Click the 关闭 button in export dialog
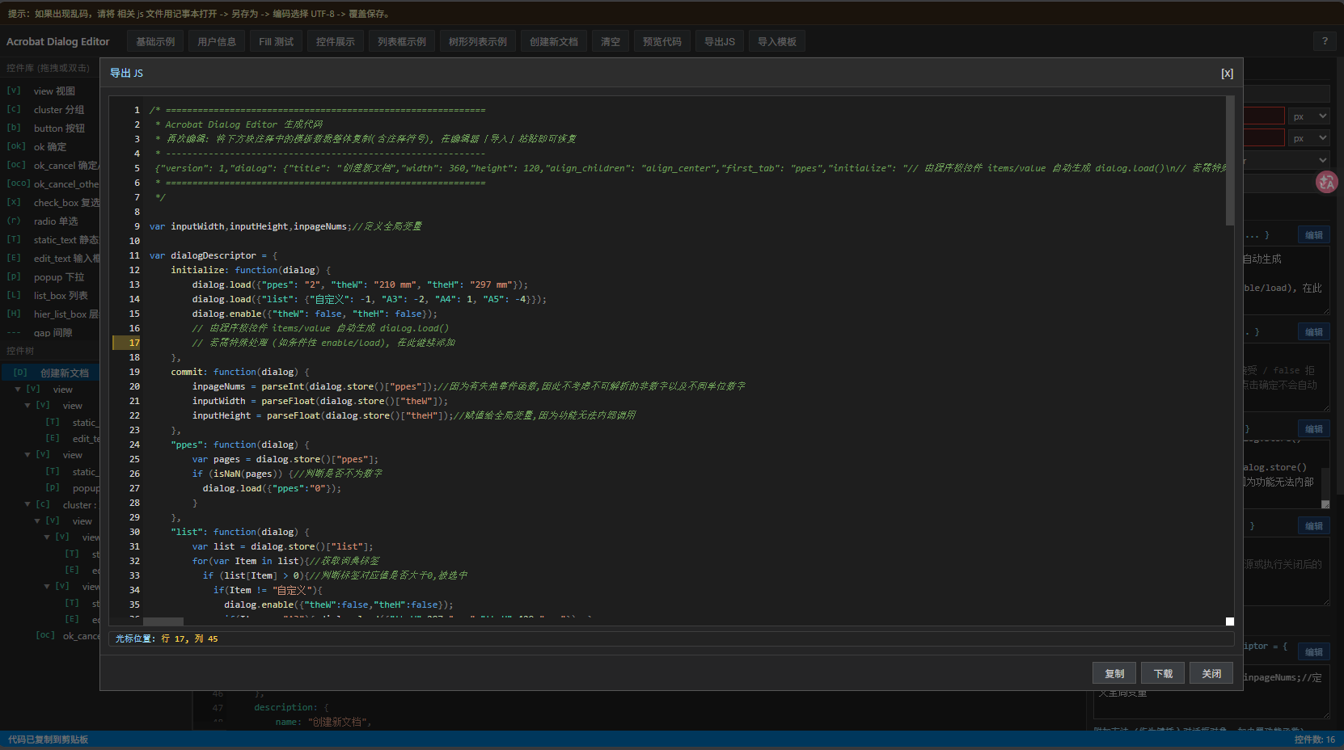 tap(1211, 673)
